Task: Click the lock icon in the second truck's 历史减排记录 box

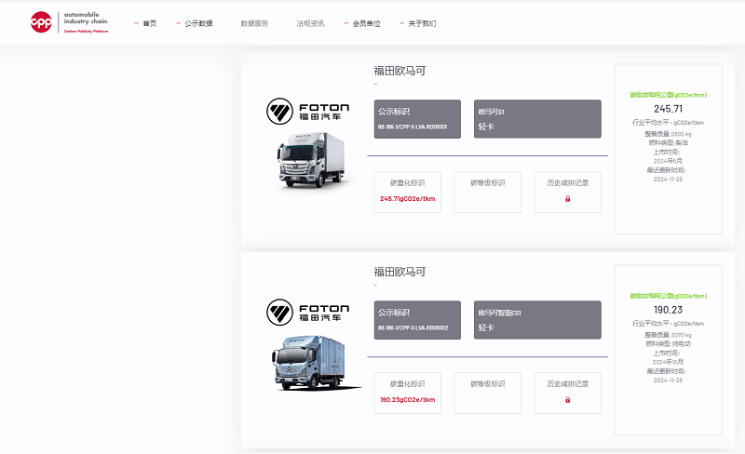Action: 567,400
